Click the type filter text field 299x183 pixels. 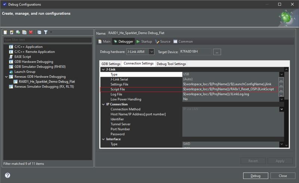pos(47,40)
